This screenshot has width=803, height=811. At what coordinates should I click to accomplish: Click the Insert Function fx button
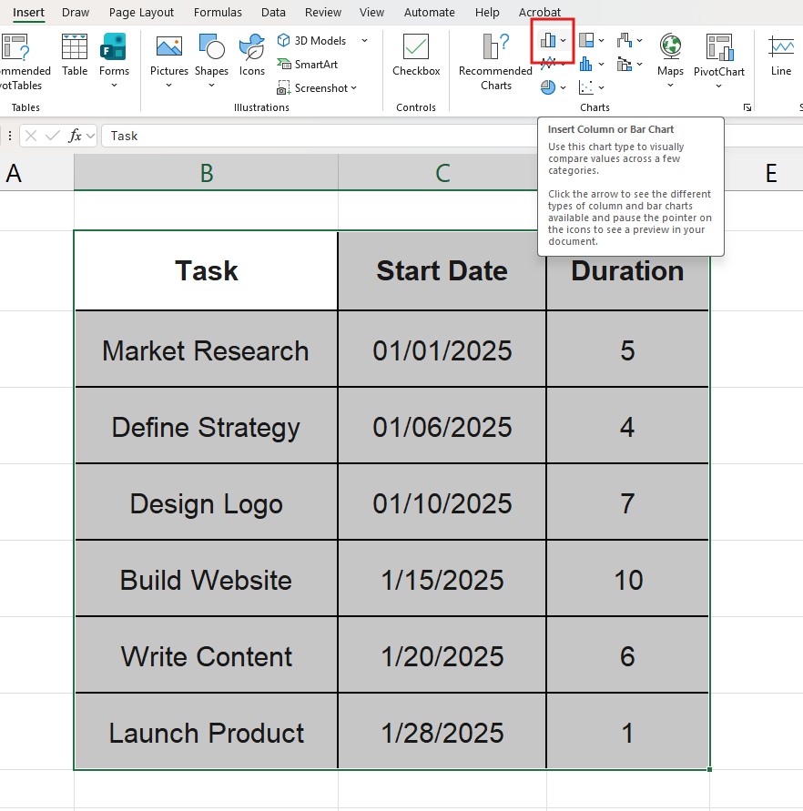[x=76, y=136]
